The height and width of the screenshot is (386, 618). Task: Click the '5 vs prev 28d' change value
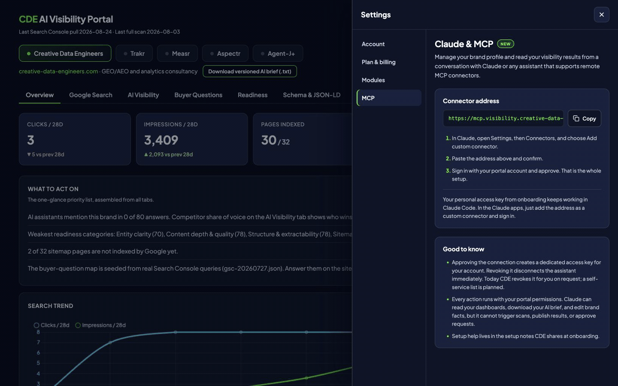(x=45, y=154)
